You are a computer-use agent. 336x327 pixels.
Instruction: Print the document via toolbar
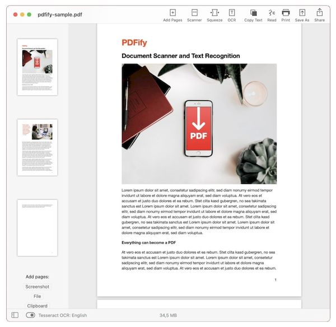[286, 13]
